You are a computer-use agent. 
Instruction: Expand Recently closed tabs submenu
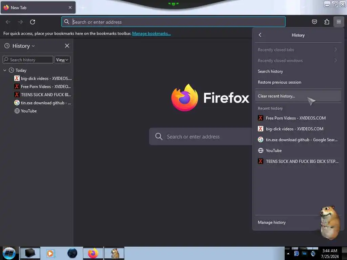coord(298,49)
